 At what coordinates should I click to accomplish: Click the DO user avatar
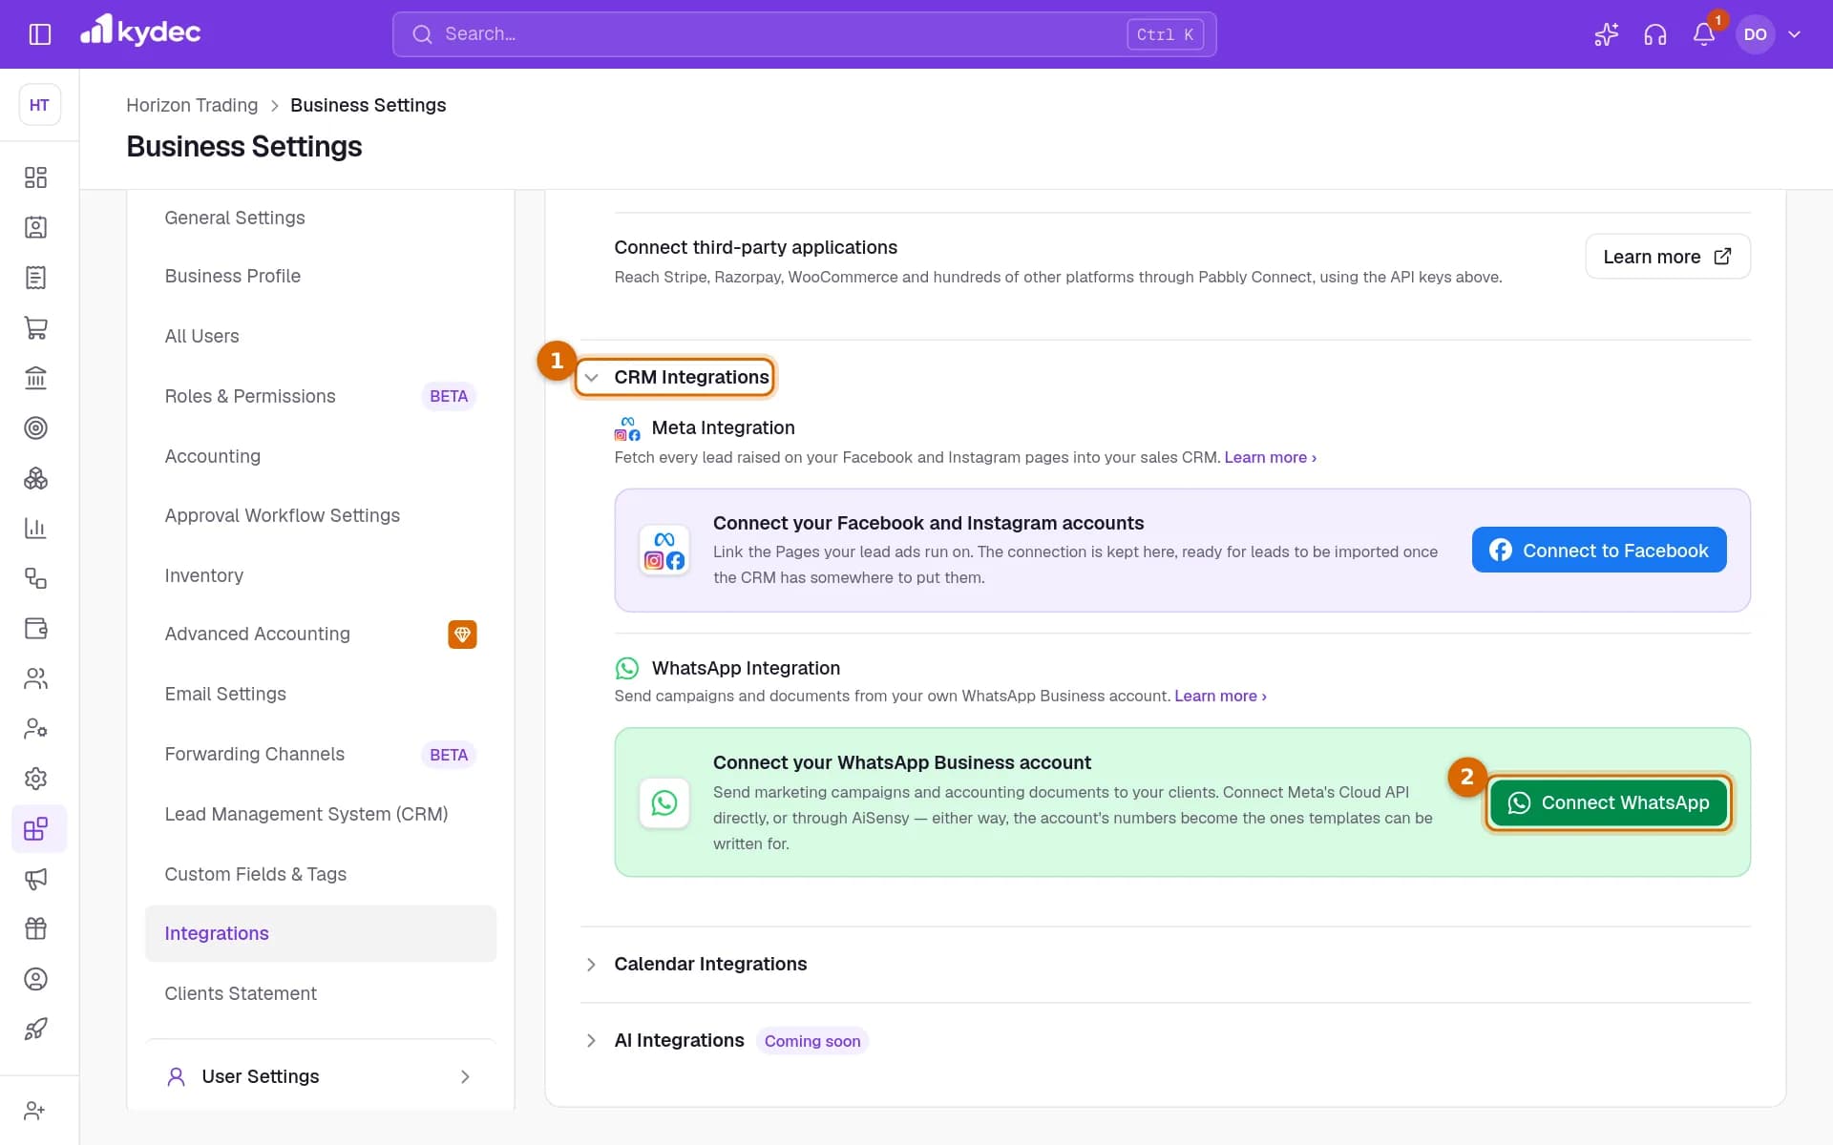click(1755, 34)
